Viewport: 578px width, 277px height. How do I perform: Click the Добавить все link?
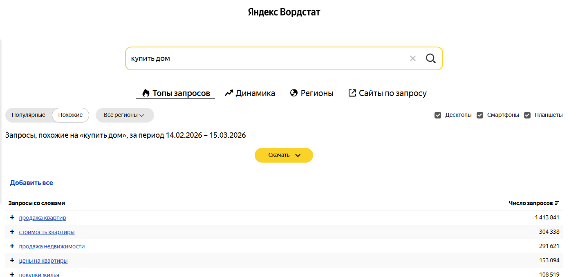click(31, 183)
